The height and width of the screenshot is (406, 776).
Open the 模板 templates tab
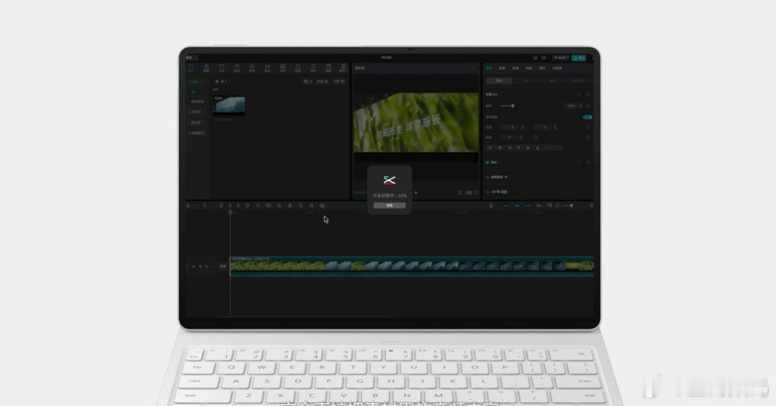[x=328, y=68]
